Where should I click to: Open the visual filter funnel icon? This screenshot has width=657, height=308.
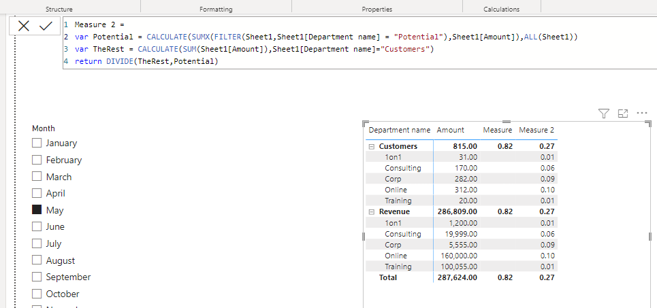[603, 114]
